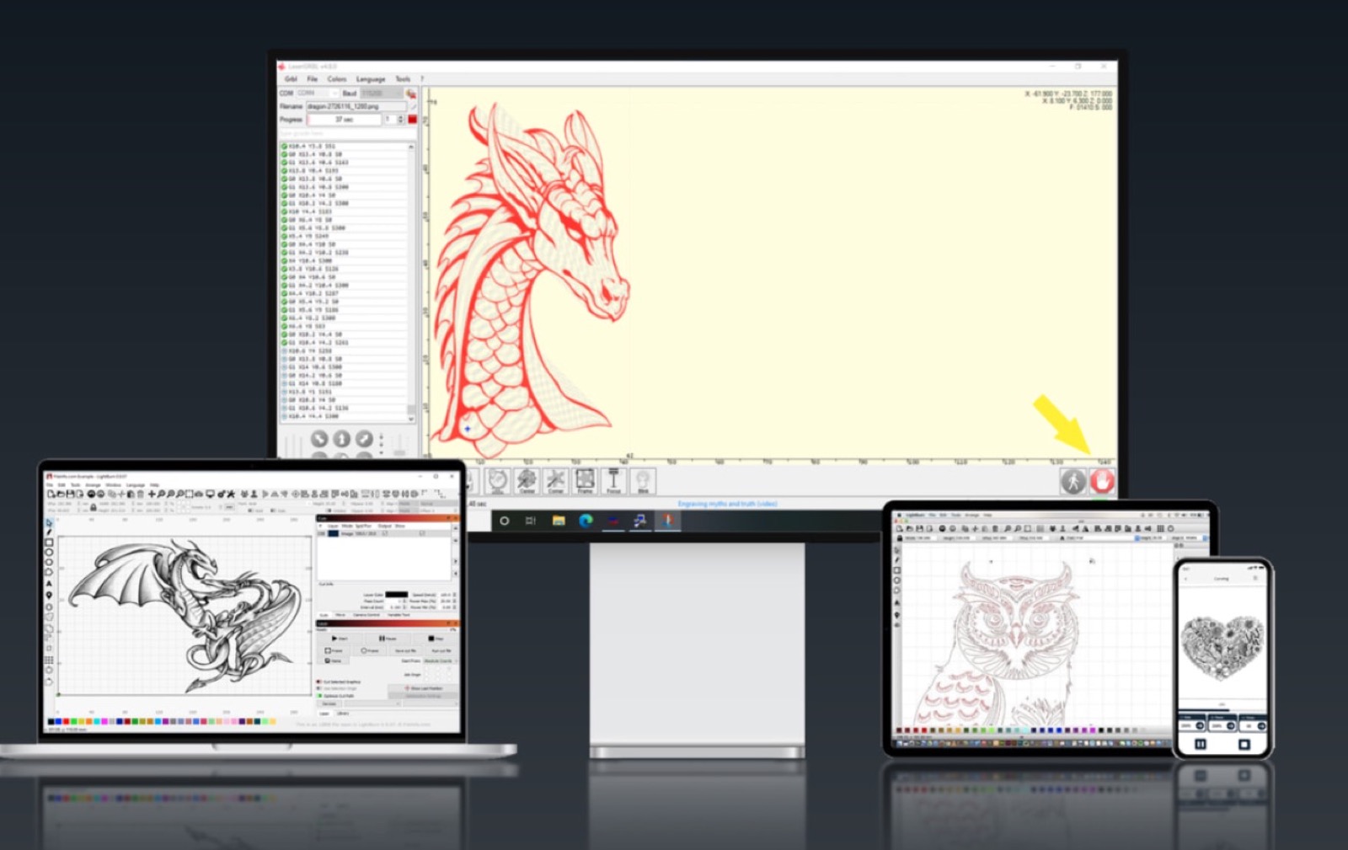The image size is (1348, 850).
Task: Click the pause button on the phone app
Action: [x=1201, y=744]
